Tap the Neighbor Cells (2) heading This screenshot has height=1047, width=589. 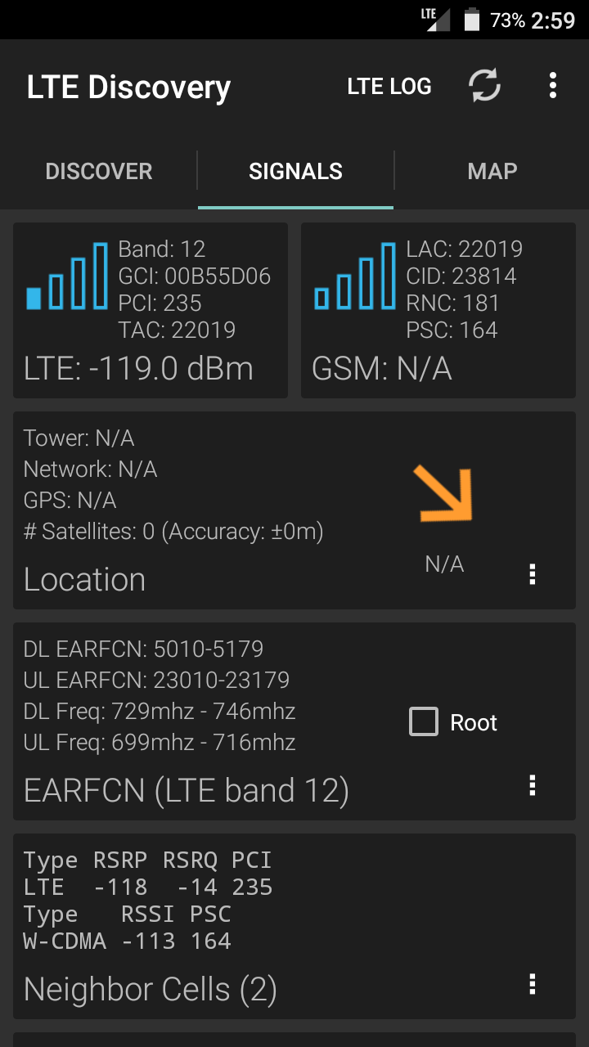point(151,990)
